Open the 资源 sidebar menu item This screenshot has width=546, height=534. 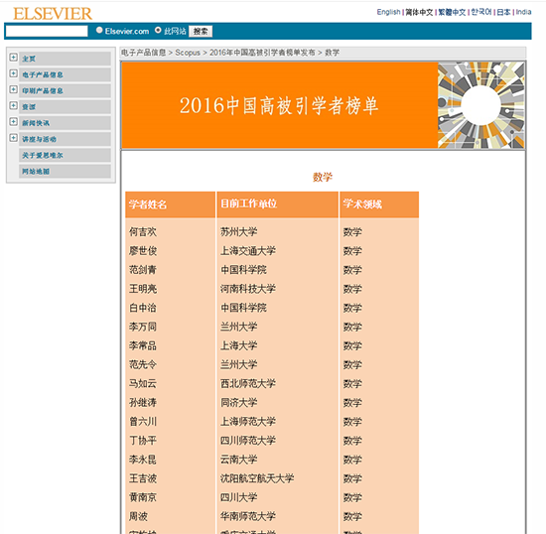[x=66, y=106]
